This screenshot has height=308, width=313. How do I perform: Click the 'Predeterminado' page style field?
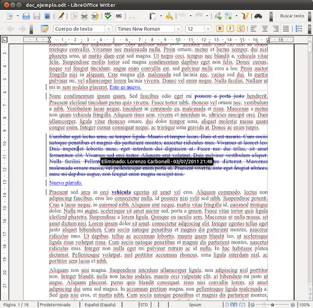pyautogui.click(x=55, y=305)
